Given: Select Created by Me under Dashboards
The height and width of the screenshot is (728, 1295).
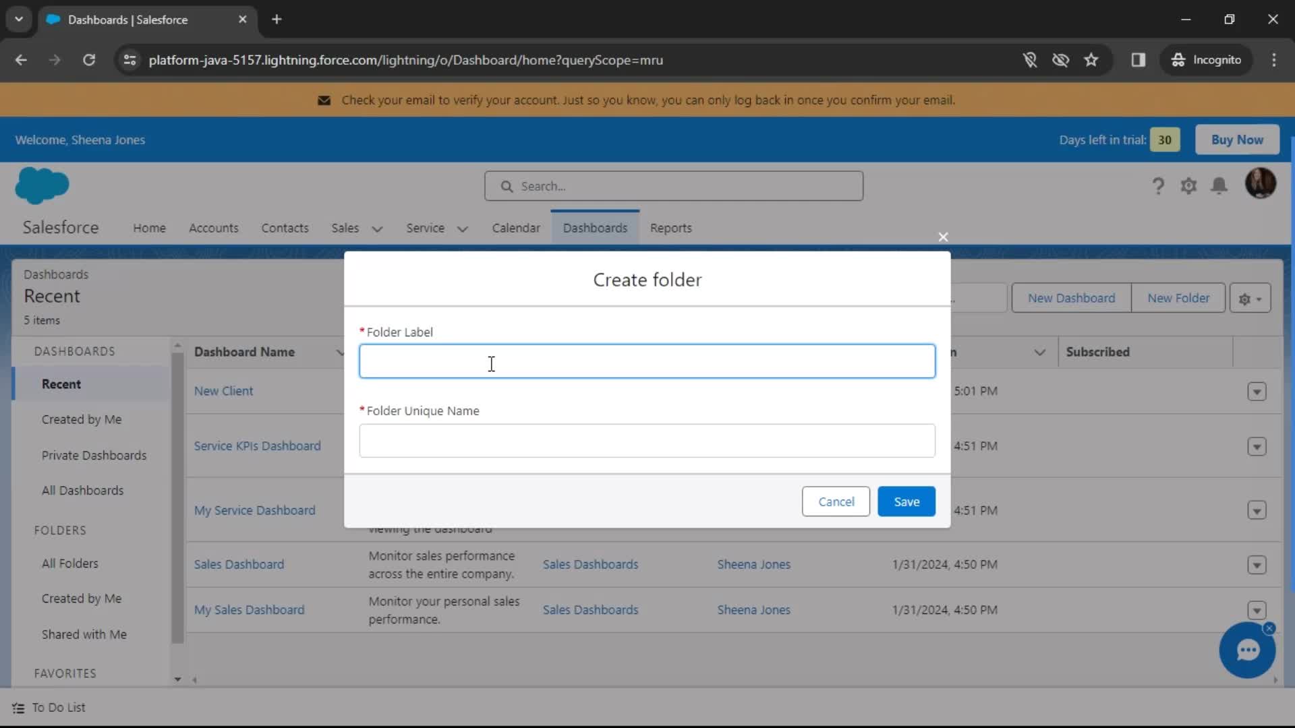Looking at the screenshot, I should (82, 419).
